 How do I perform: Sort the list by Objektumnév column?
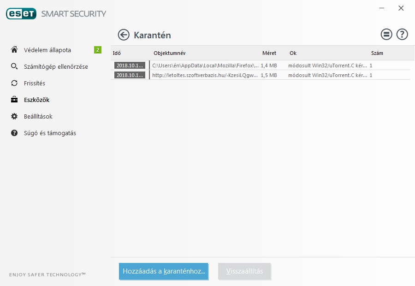169,53
